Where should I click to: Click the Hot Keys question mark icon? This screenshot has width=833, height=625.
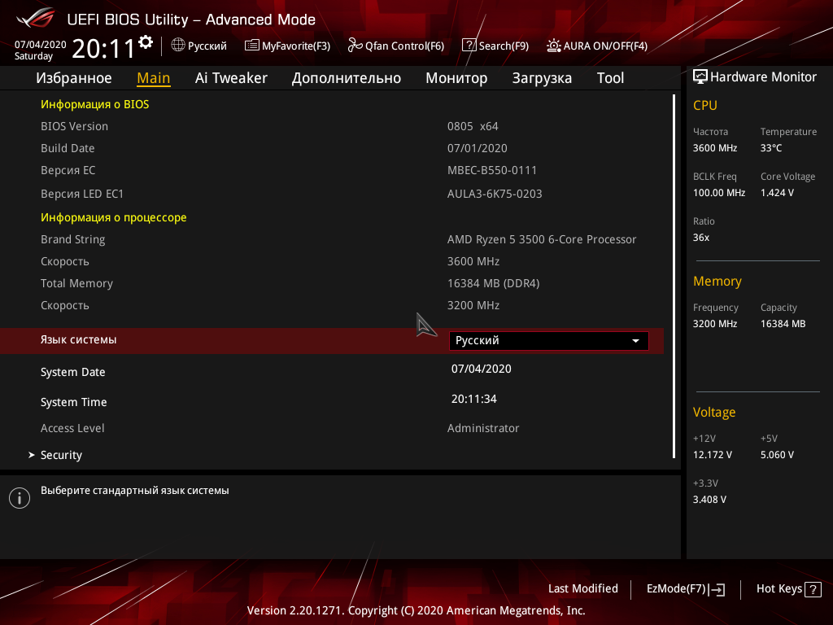pyautogui.click(x=813, y=589)
